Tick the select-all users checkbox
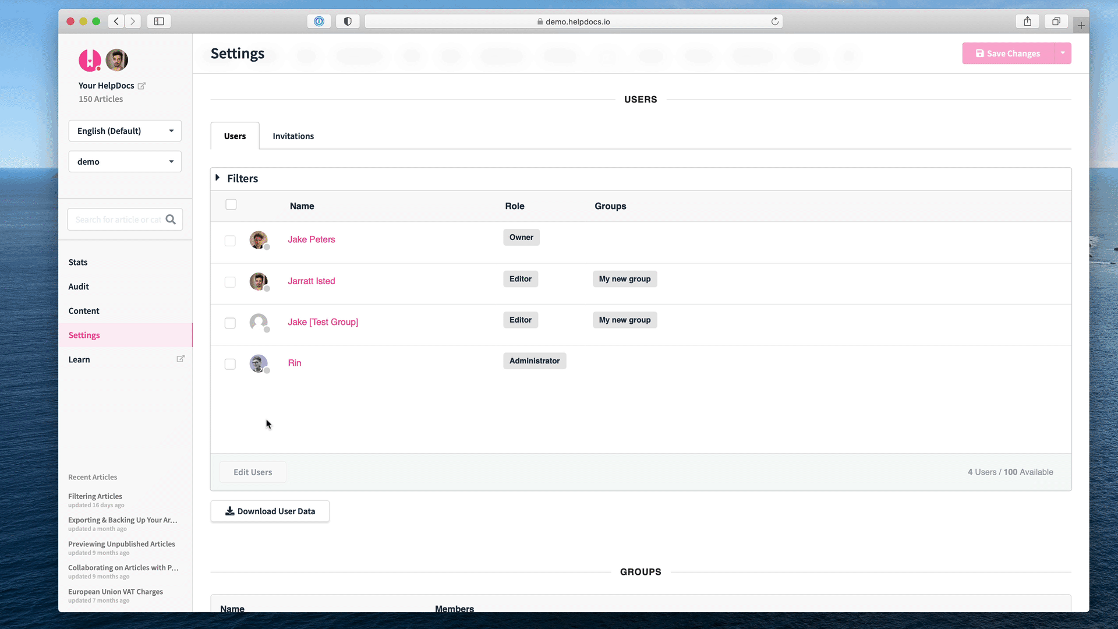 point(231,204)
